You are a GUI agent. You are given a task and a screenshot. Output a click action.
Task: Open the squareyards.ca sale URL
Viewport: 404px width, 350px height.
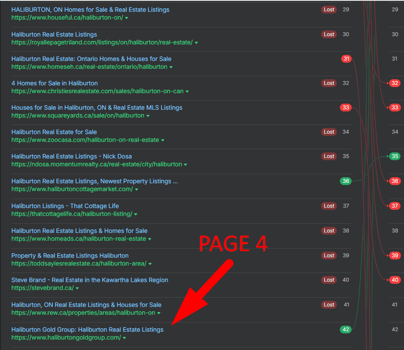pyautogui.click(x=78, y=116)
